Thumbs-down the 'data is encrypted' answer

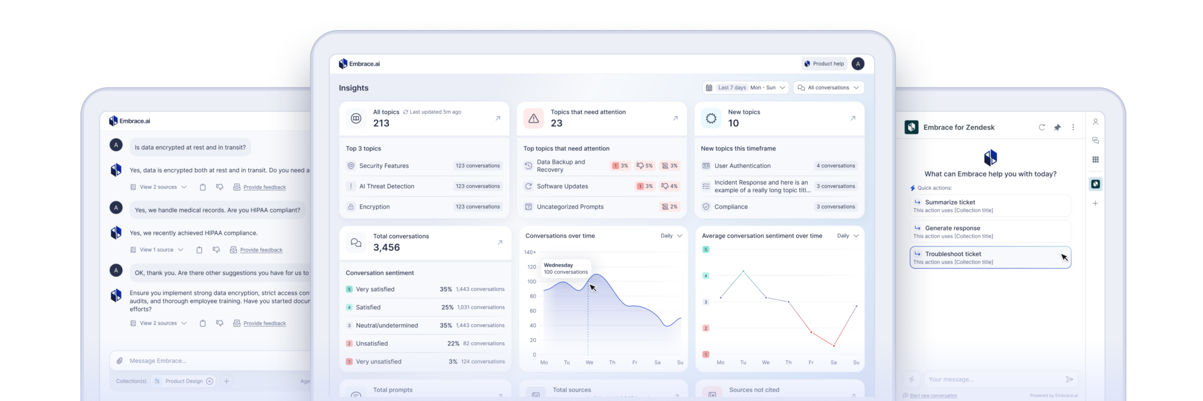pyautogui.click(x=220, y=187)
